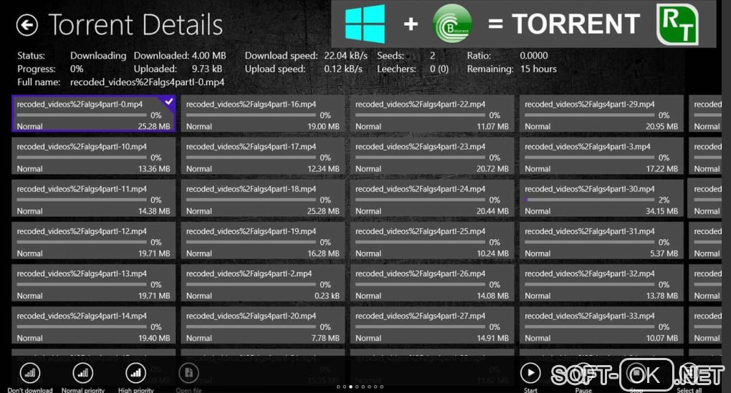731x393 pixels.
Task: Click the algs4partI-22.mp4 file tile
Action: [432, 114]
